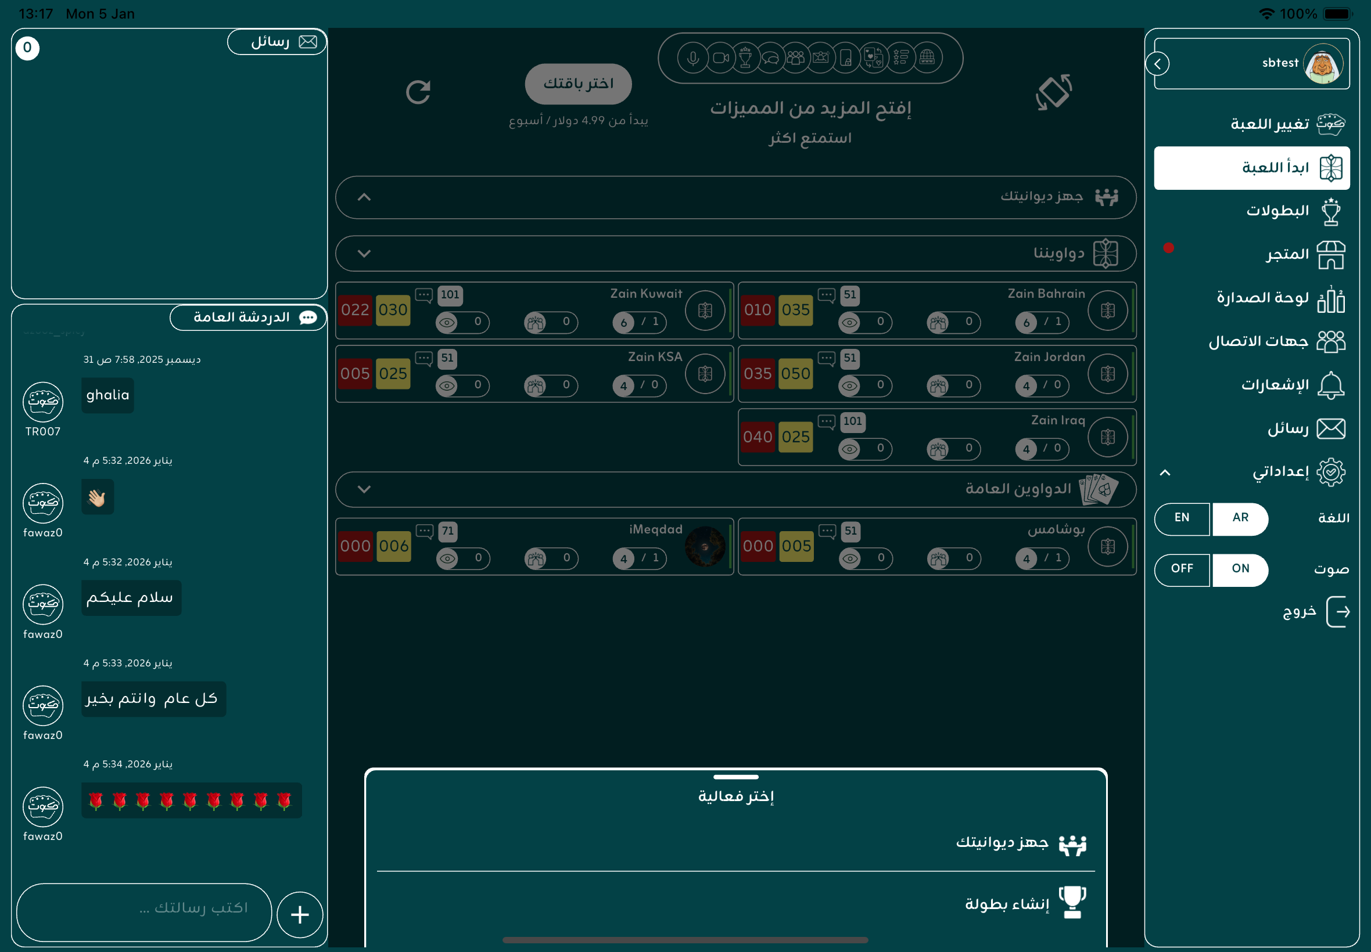Click the rotate screen icon
1371x952 pixels.
coord(1053,92)
